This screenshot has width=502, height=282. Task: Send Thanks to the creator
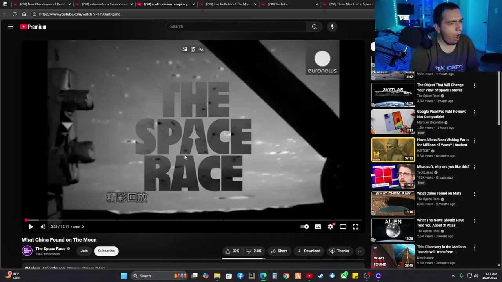[x=339, y=251]
